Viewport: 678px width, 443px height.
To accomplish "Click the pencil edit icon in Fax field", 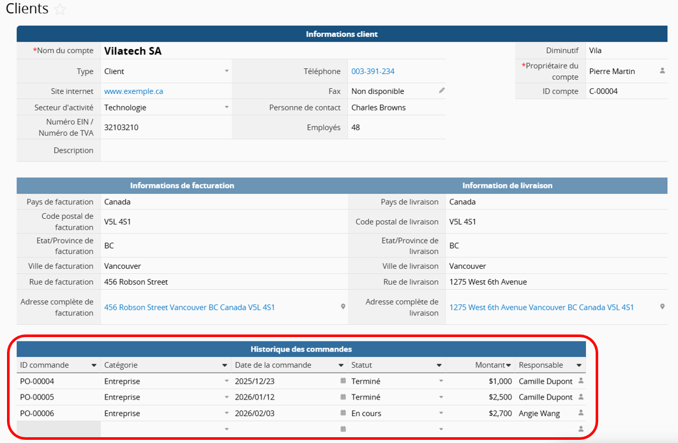I will 442,91.
